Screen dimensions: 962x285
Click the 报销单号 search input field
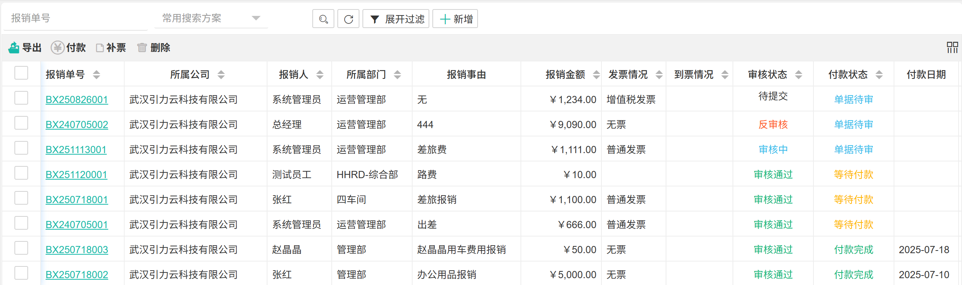(x=75, y=18)
